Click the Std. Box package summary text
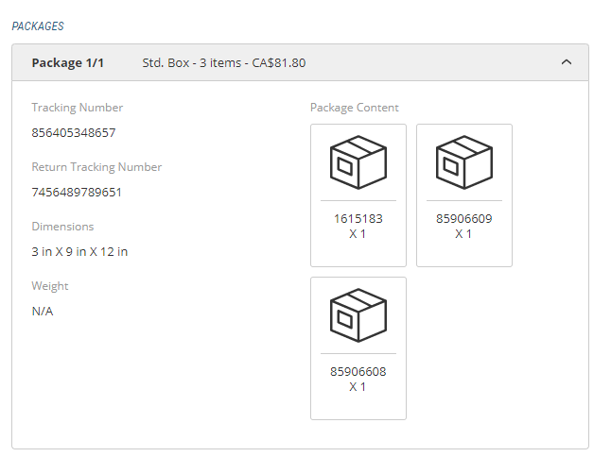The height and width of the screenshot is (457, 611). pos(223,63)
